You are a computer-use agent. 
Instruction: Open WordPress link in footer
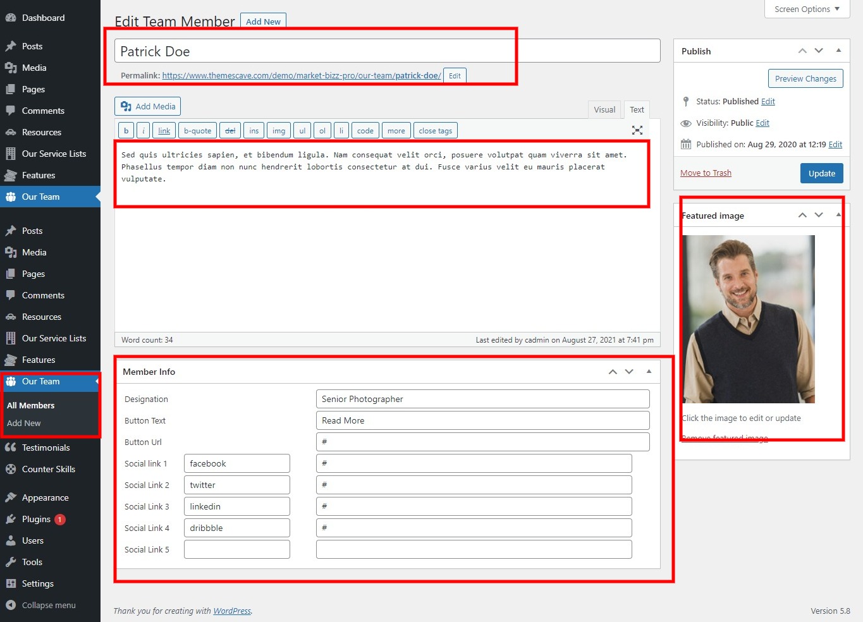[x=232, y=611]
